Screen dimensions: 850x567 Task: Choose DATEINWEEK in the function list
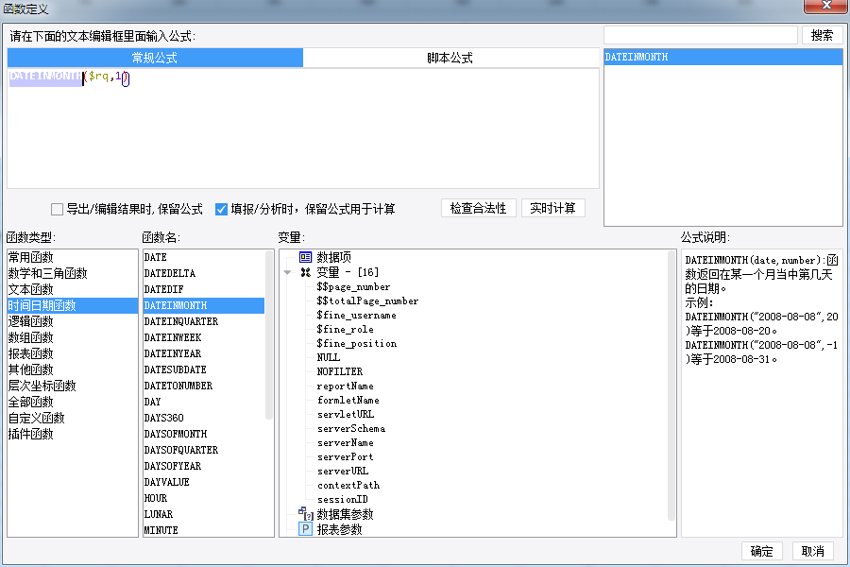[204, 337]
